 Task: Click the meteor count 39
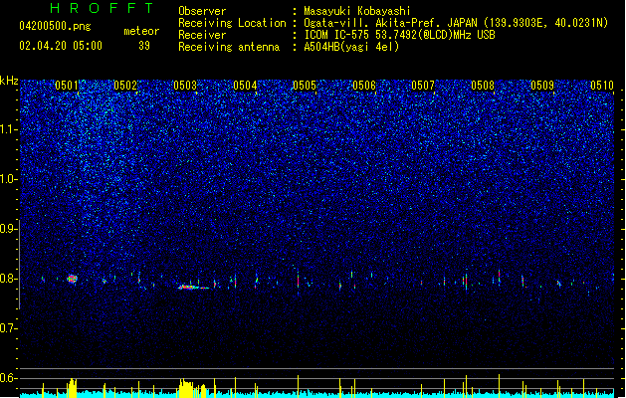coord(144,46)
